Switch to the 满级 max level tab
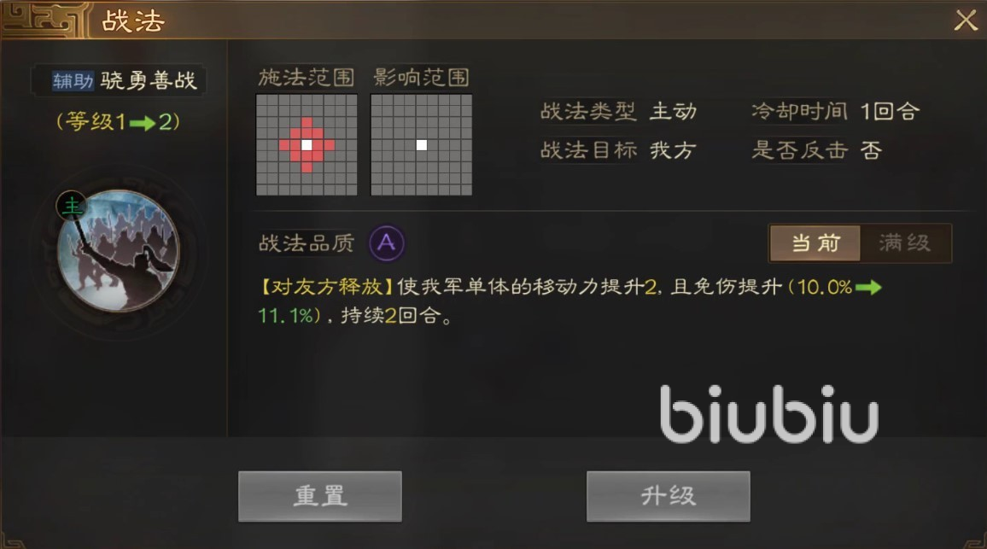This screenshot has width=987, height=549. click(x=905, y=243)
